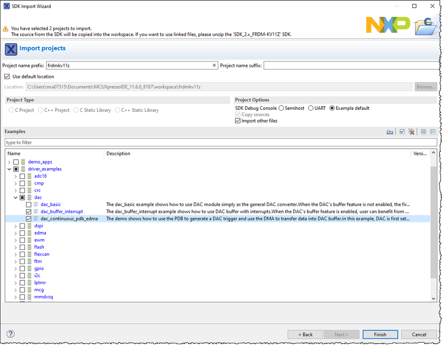Click the examples list scrollbar up arrow
442x345 pixels.
click(434, 153)
